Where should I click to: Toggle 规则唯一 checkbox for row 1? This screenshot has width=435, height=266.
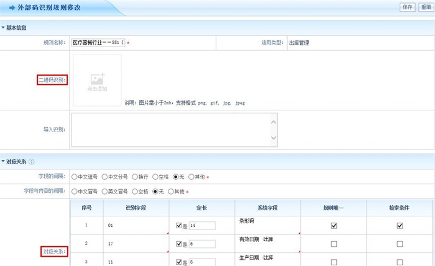[334, 226]
